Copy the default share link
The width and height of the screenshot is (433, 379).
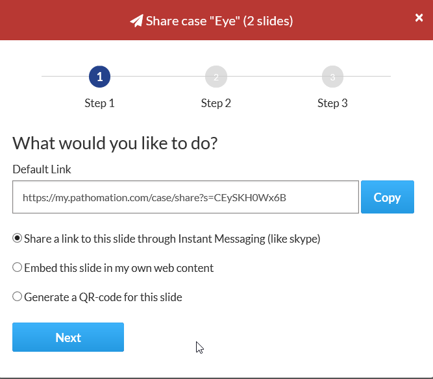coord(387,197)
